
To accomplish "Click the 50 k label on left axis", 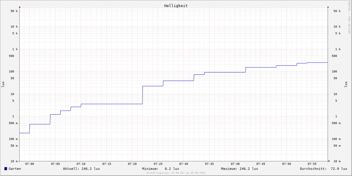I will 14,11.
